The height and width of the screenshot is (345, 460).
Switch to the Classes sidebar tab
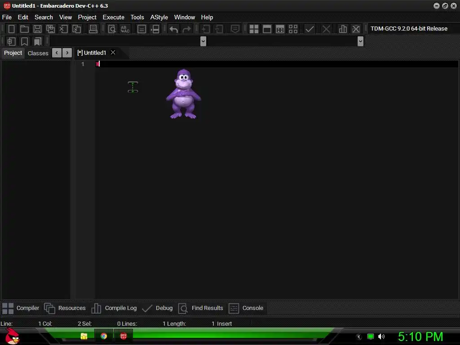38,53
